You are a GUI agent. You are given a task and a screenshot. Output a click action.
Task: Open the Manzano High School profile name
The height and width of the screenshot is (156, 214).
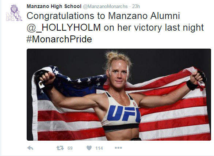pos(54,6)
